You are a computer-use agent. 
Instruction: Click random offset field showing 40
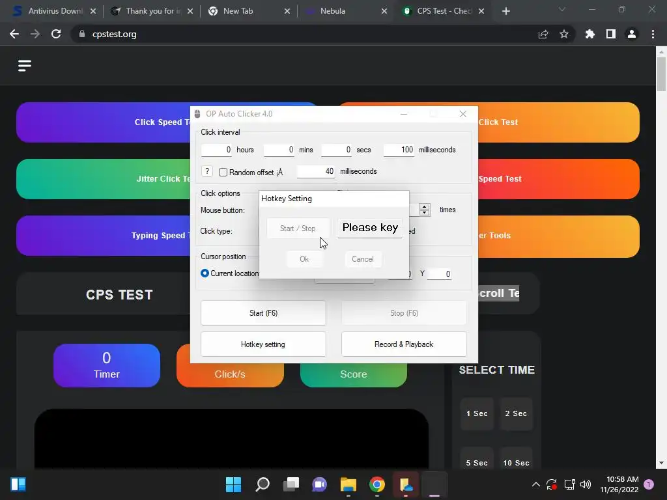coord(316,171)
